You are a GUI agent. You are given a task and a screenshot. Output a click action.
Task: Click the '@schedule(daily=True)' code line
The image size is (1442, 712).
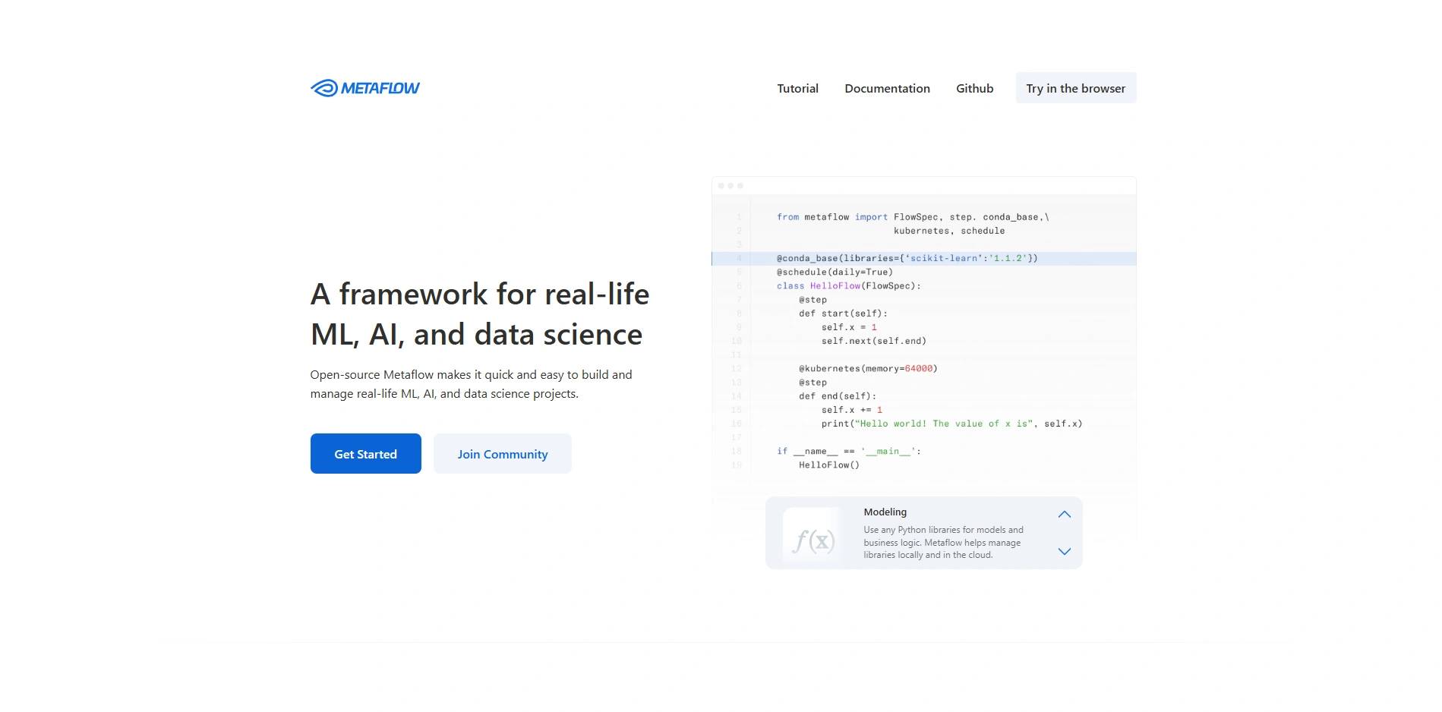pos(835,272)
